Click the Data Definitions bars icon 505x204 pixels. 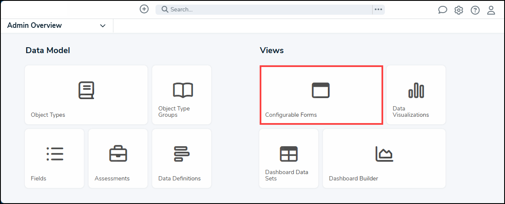pos(182,154)
